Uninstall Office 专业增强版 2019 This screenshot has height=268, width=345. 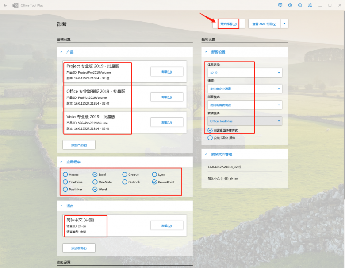167,97
